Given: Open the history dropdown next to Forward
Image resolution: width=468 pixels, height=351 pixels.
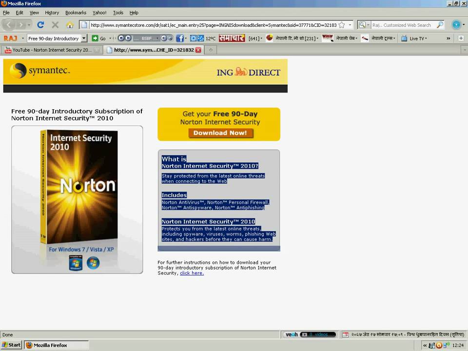Looking at the screenshot, I should pyautogui.click(x=29, y=25).
